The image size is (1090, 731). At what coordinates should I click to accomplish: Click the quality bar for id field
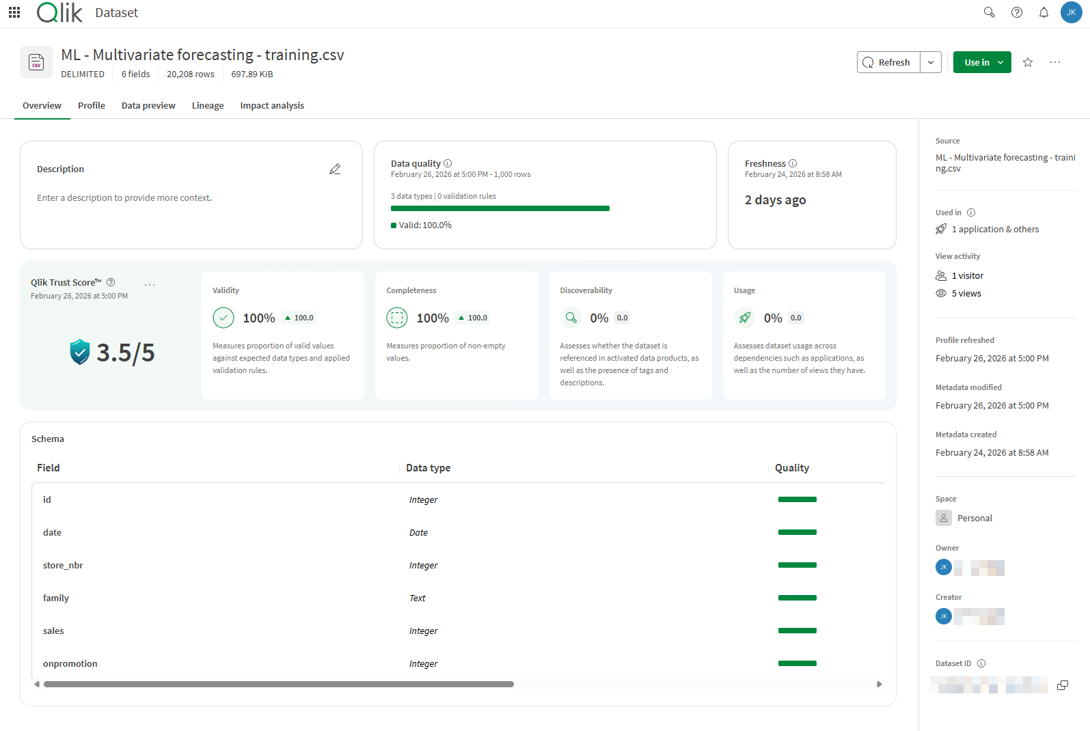pyautogui.click(x=798, y=499)
